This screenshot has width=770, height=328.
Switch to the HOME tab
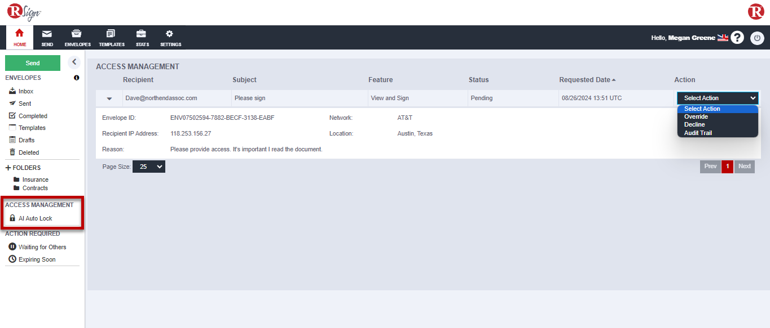coord(19,37)
